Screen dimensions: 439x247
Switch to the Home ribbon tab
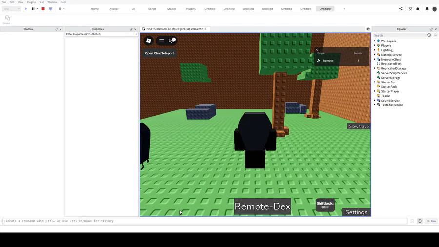[95, 9]
